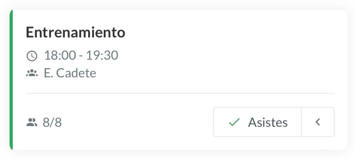Screen dimensions: 355x159
Task: Click the E. Cadete team name
Action: 70,73
